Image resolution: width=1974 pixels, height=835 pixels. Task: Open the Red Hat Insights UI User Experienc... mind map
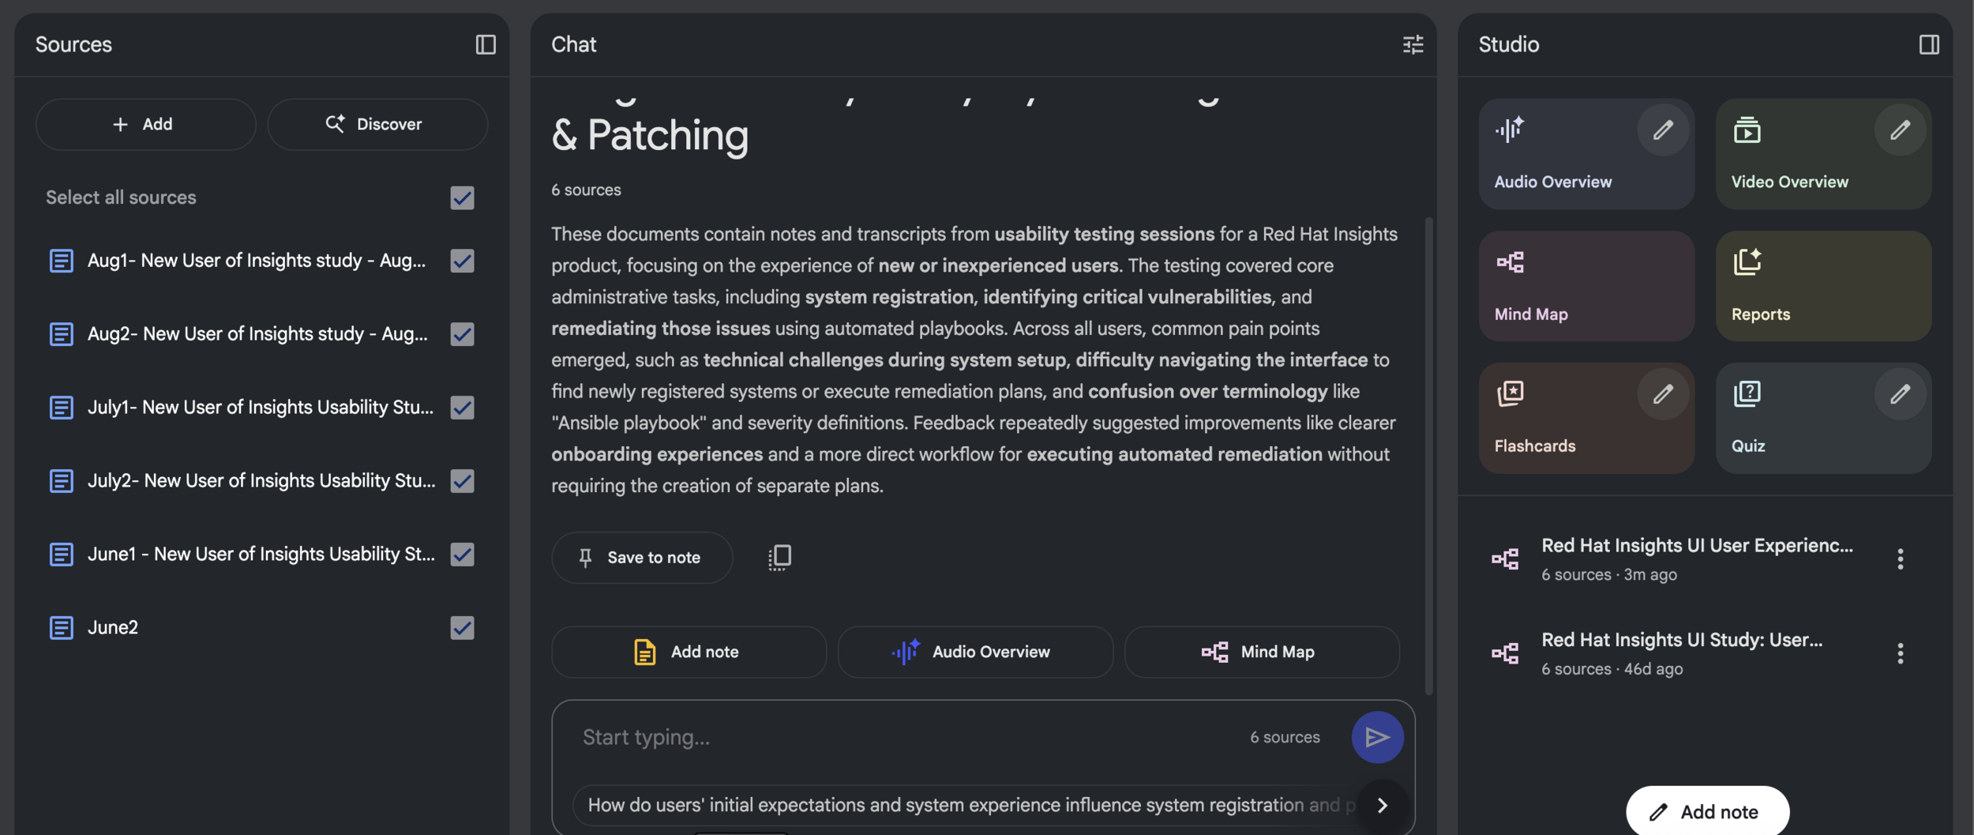click(x=1696, y=559)
